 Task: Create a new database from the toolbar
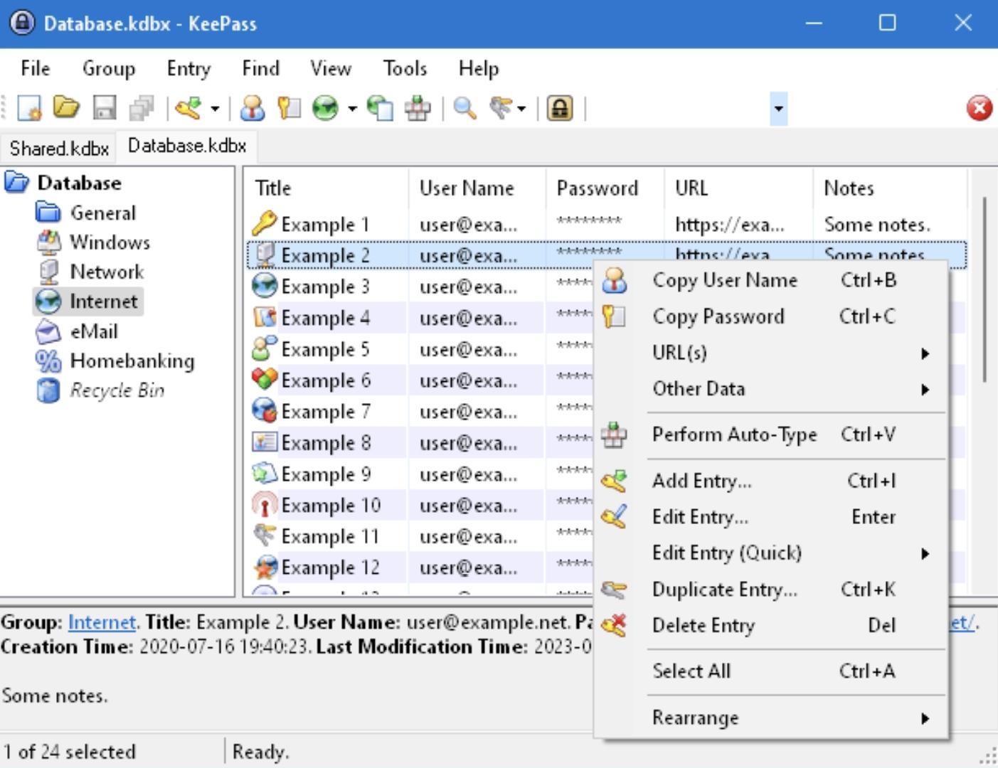28,108
